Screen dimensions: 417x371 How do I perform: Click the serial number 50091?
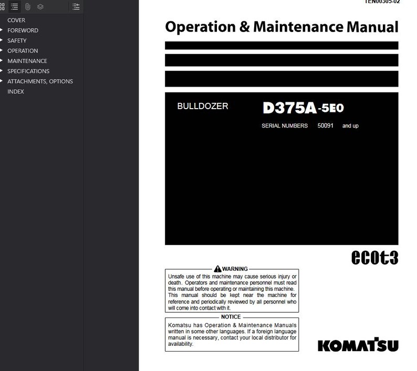click(x=325, y=125)
